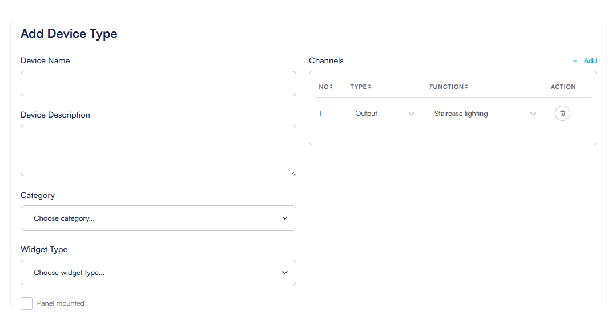Focus the Device Name input field
The image size is (616, 328).
point(158,84)
